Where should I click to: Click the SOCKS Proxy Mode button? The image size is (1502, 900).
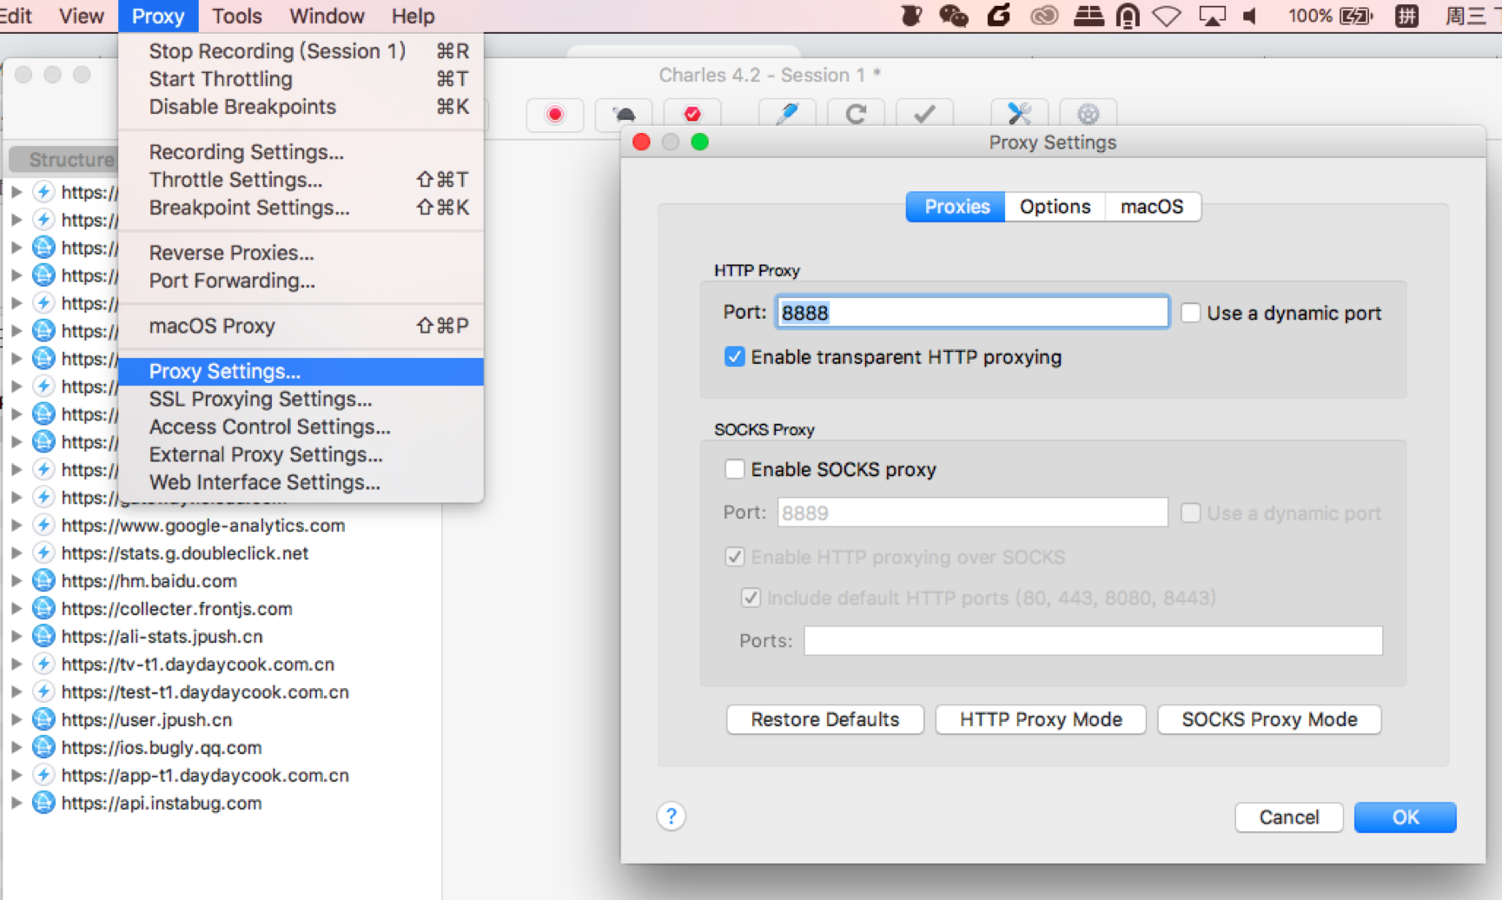1269,719
